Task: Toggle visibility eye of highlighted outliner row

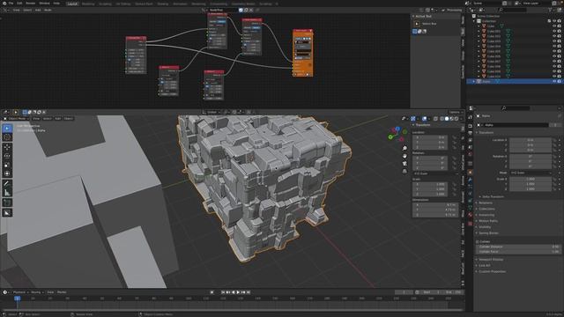Action: 554,82
